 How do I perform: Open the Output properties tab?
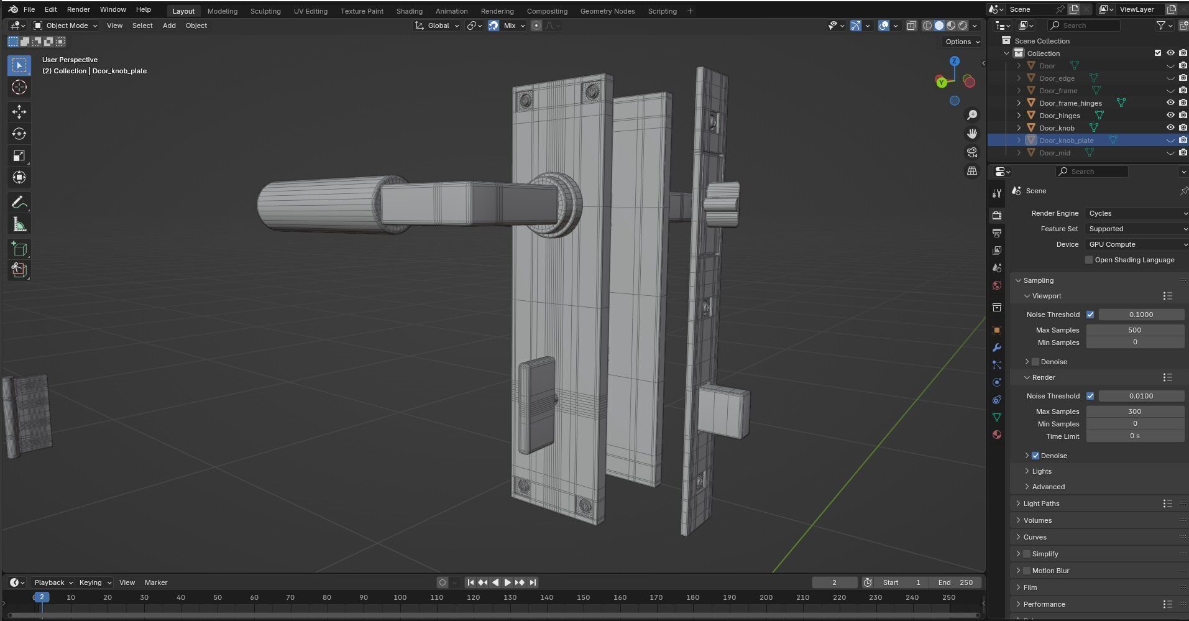[997, 233]
